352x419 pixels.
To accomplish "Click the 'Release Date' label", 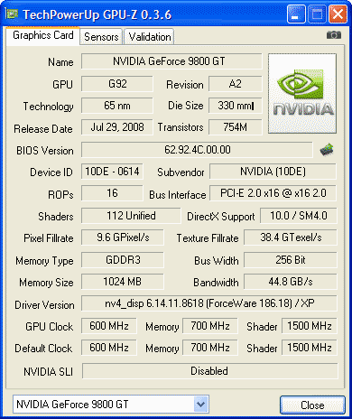I will click(x=43, y=129).
